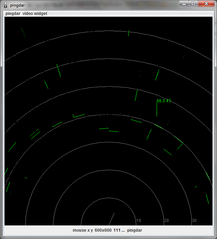The height and width of the screenshot is (239, 217).
Task: Click the pingdar window title text
Action: (x=17, y=5)
